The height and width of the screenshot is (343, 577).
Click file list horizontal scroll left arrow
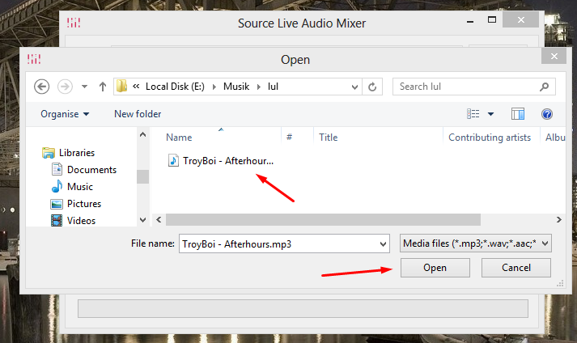point(159,220)
